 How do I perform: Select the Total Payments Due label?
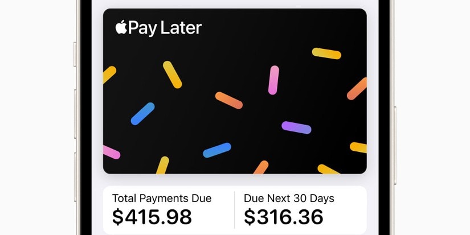[162, 199]
